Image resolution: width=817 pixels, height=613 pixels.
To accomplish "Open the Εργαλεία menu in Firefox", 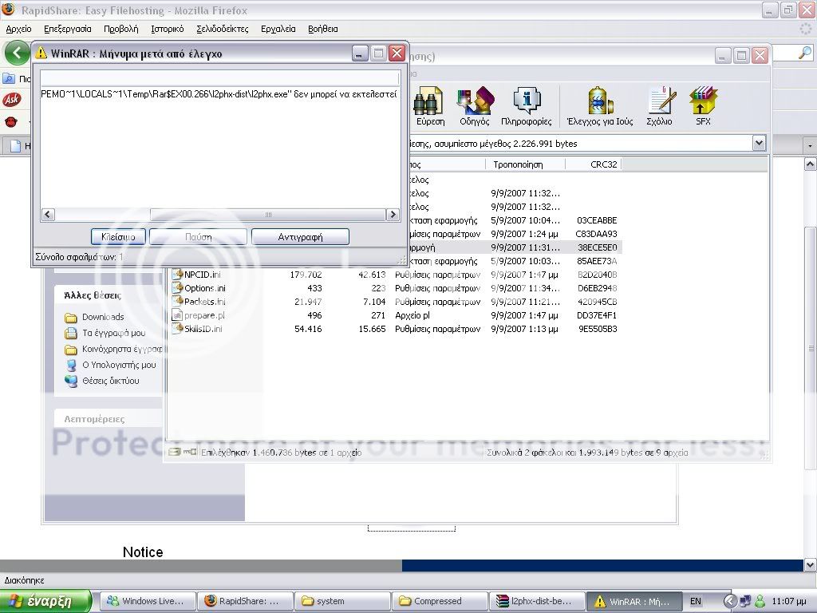I will pyautogui.click(x=278, y=29).
